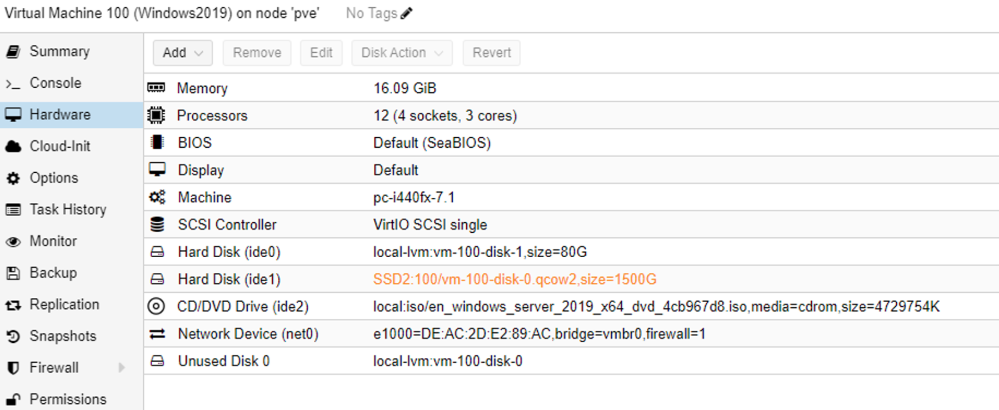Open the Add hardware dropdown
The width and height of the screenshot is (999, 410).
click(x=182, y=53)
